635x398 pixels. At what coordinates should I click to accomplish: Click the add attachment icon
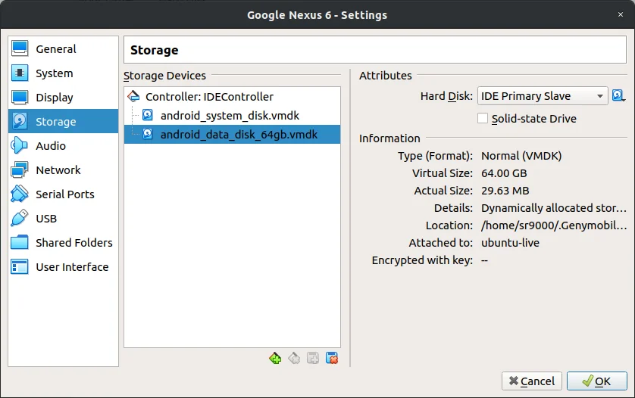(313, 359)
